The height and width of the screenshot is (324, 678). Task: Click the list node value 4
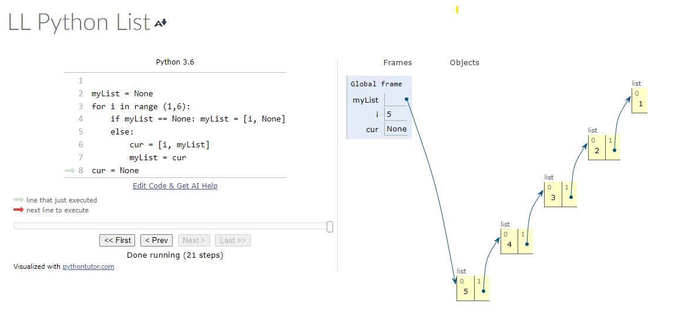(509, 245)
